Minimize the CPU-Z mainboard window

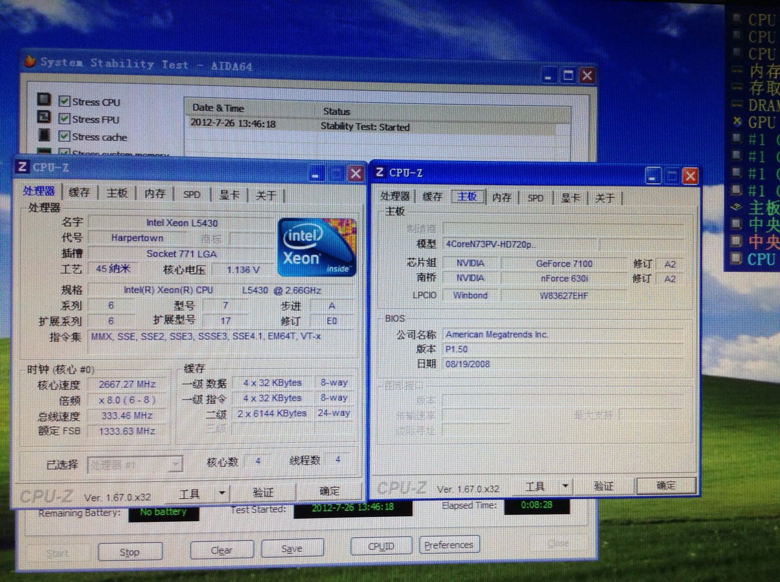click(x=653, y=175)
